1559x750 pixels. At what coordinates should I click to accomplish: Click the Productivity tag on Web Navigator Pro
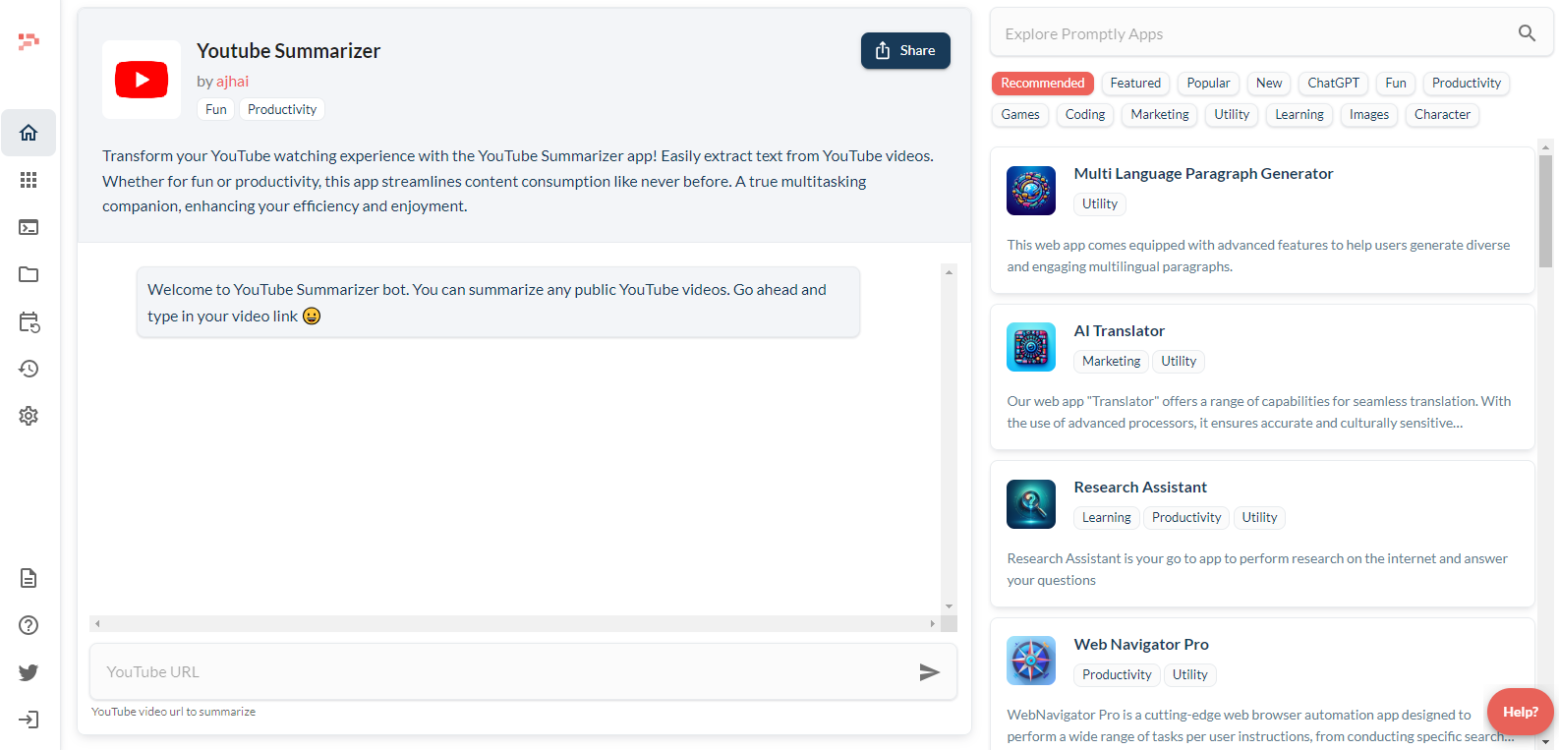tap(1117, 675)
